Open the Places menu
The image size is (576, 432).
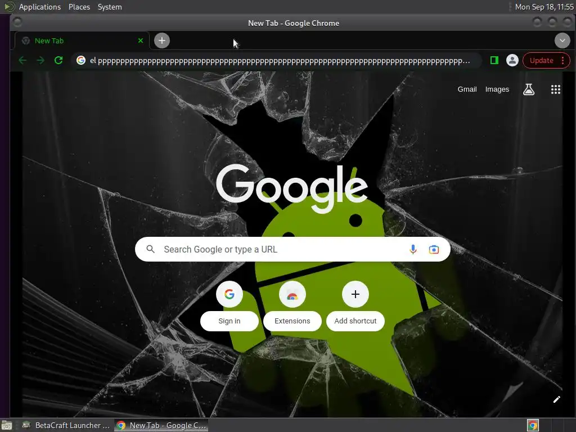79,7
